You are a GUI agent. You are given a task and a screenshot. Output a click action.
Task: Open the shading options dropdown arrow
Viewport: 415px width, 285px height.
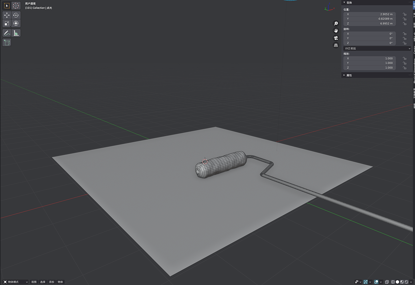[411, 282]
